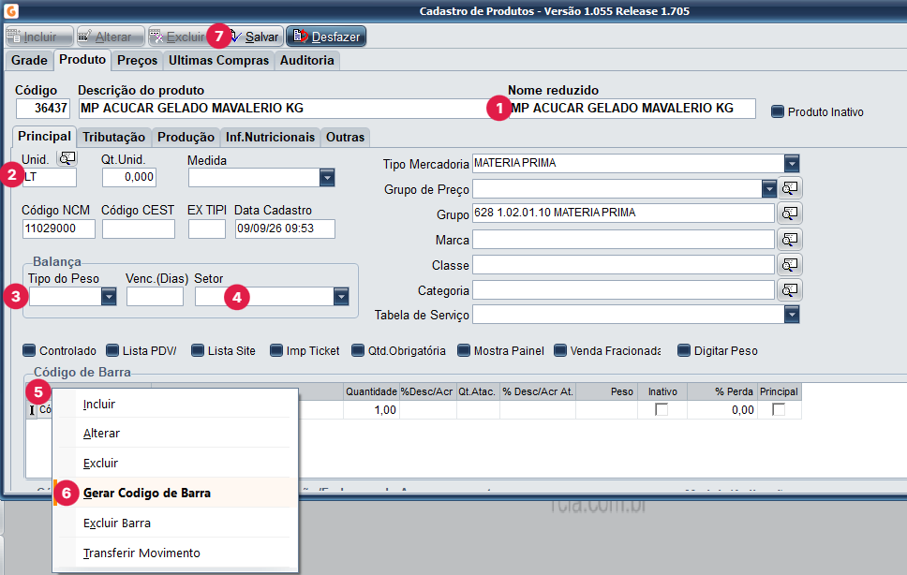
Task: Focus the Venc.(Dias) input field
Action: tap(155, 297)
